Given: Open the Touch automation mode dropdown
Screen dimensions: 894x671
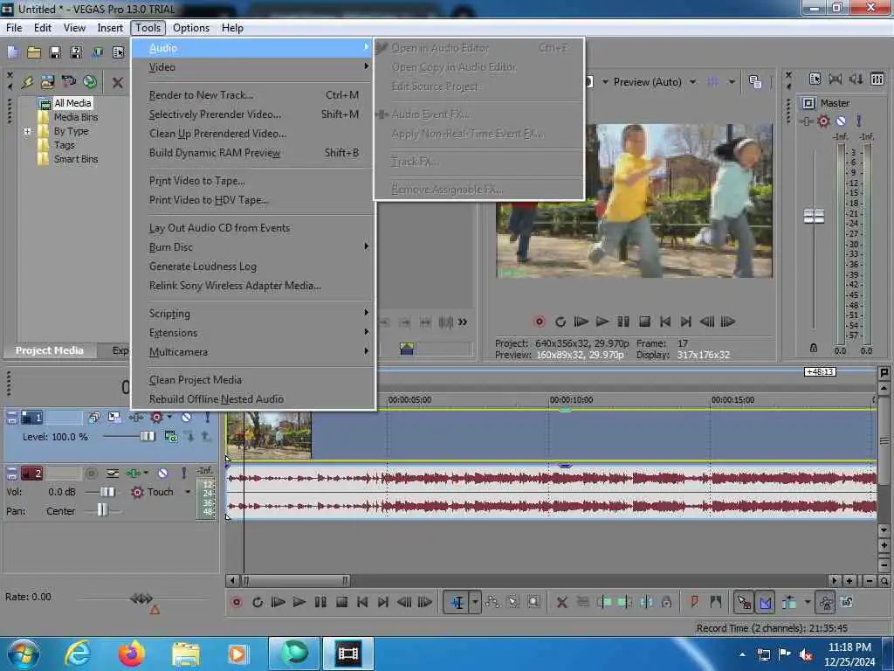Looking at the screenshot, I should coord(188,492).
